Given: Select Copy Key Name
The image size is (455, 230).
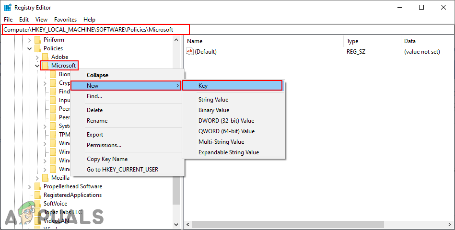Looking at the screenshot, I should point(127,159).
